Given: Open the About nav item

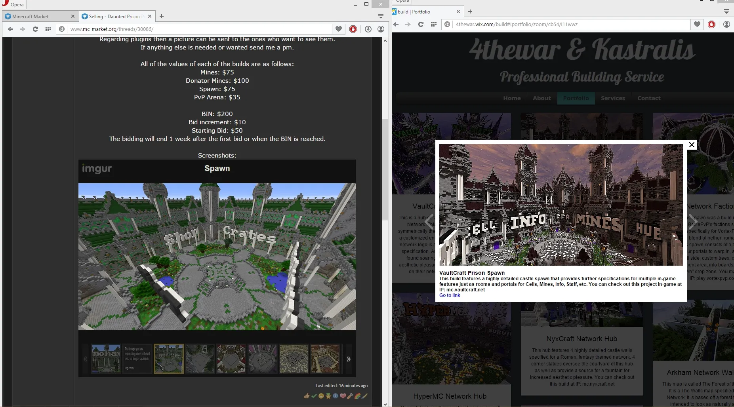Looking at the screenshot, I should click(x=541, y=98).
